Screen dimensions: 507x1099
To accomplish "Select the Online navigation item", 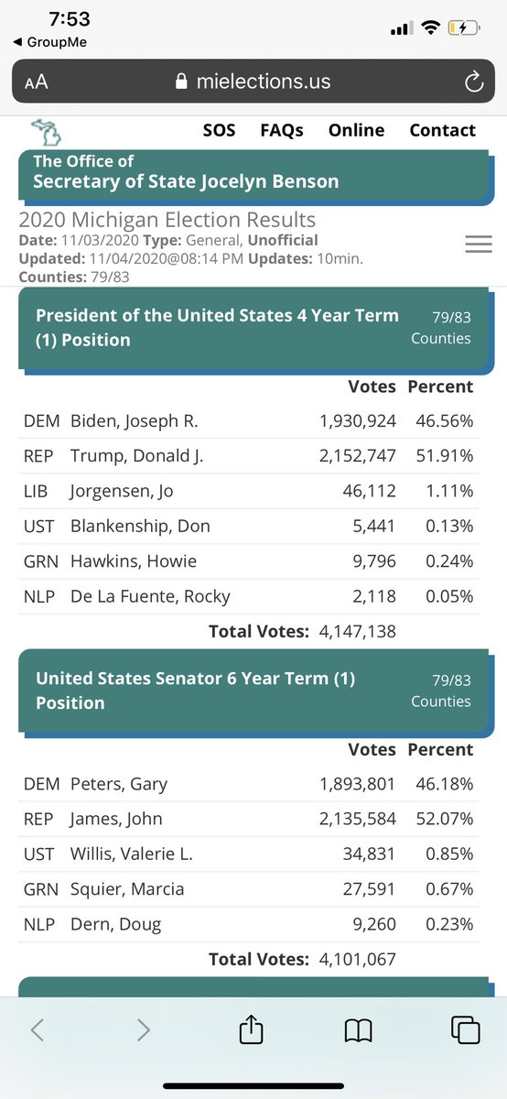I will [x=356, y=130].
